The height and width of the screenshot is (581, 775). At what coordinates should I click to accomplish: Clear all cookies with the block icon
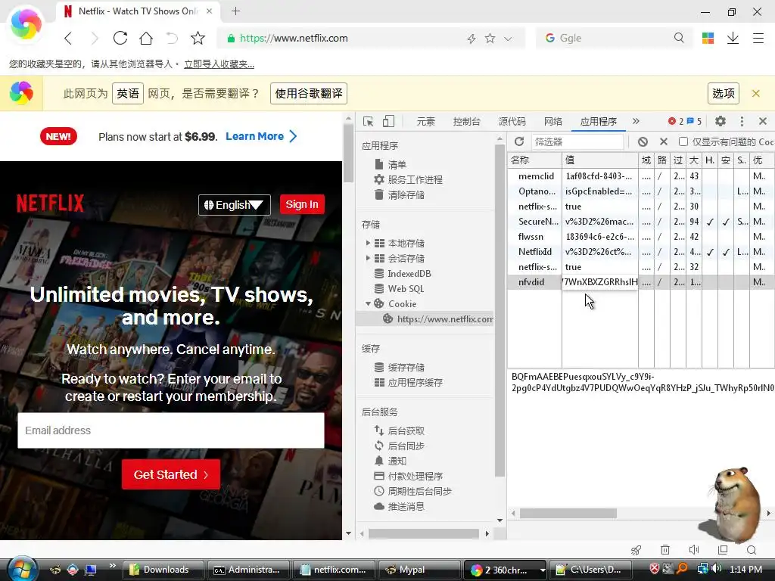click(x=643, y=141)
